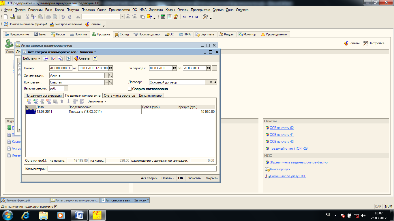
Task: Click the help question-mark icon in document window
Action: [x=95, y=58]
